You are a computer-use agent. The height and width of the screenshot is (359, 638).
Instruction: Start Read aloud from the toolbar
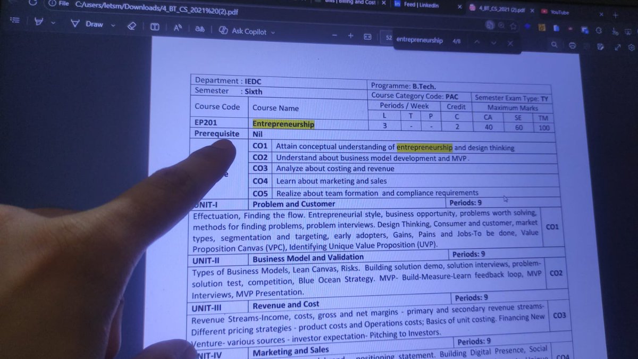tap(178, 28)
